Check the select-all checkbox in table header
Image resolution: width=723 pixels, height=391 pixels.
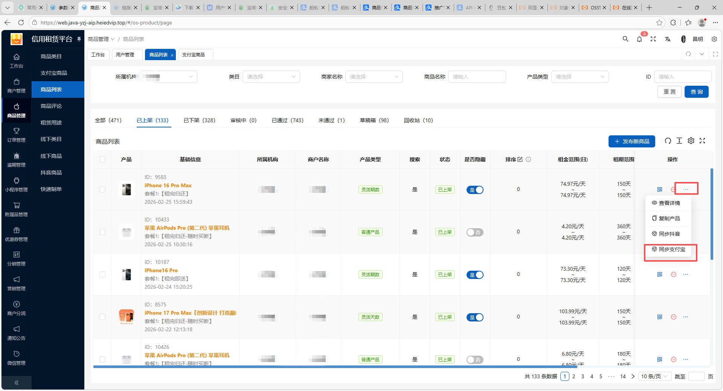[x=102, y=159]
